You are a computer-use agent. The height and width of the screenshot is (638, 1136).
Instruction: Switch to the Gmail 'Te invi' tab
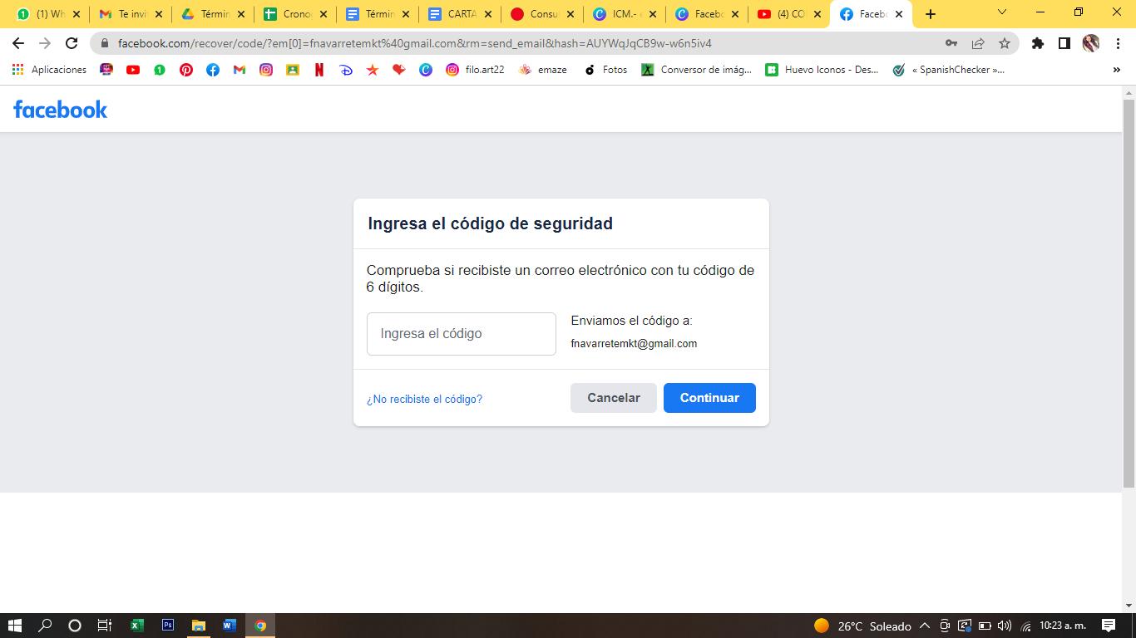(131, 14)
